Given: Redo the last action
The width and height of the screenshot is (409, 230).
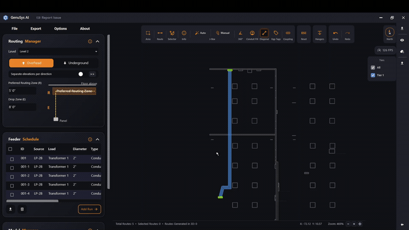Looking at the screenshot, I should point(348,35).
